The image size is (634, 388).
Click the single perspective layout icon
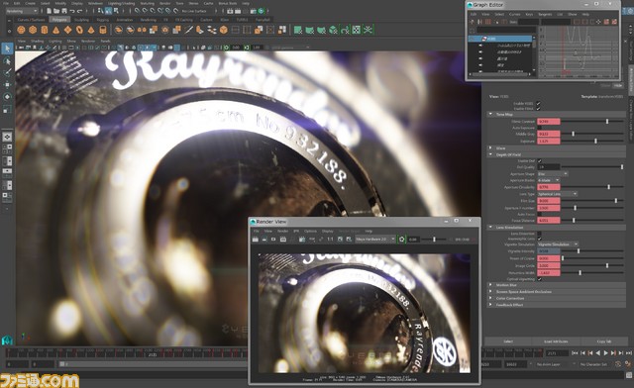pyautogui.click(x=7, y=137)
